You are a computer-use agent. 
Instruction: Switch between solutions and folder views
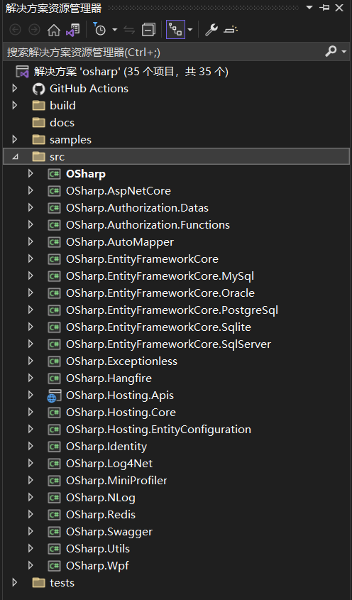pos(72,30)
